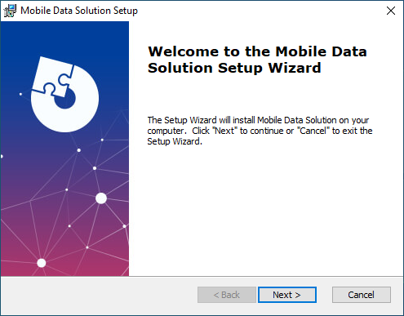Click the installer icon in title bar
The image size is (404, 316).
click(x=10, y=11)
